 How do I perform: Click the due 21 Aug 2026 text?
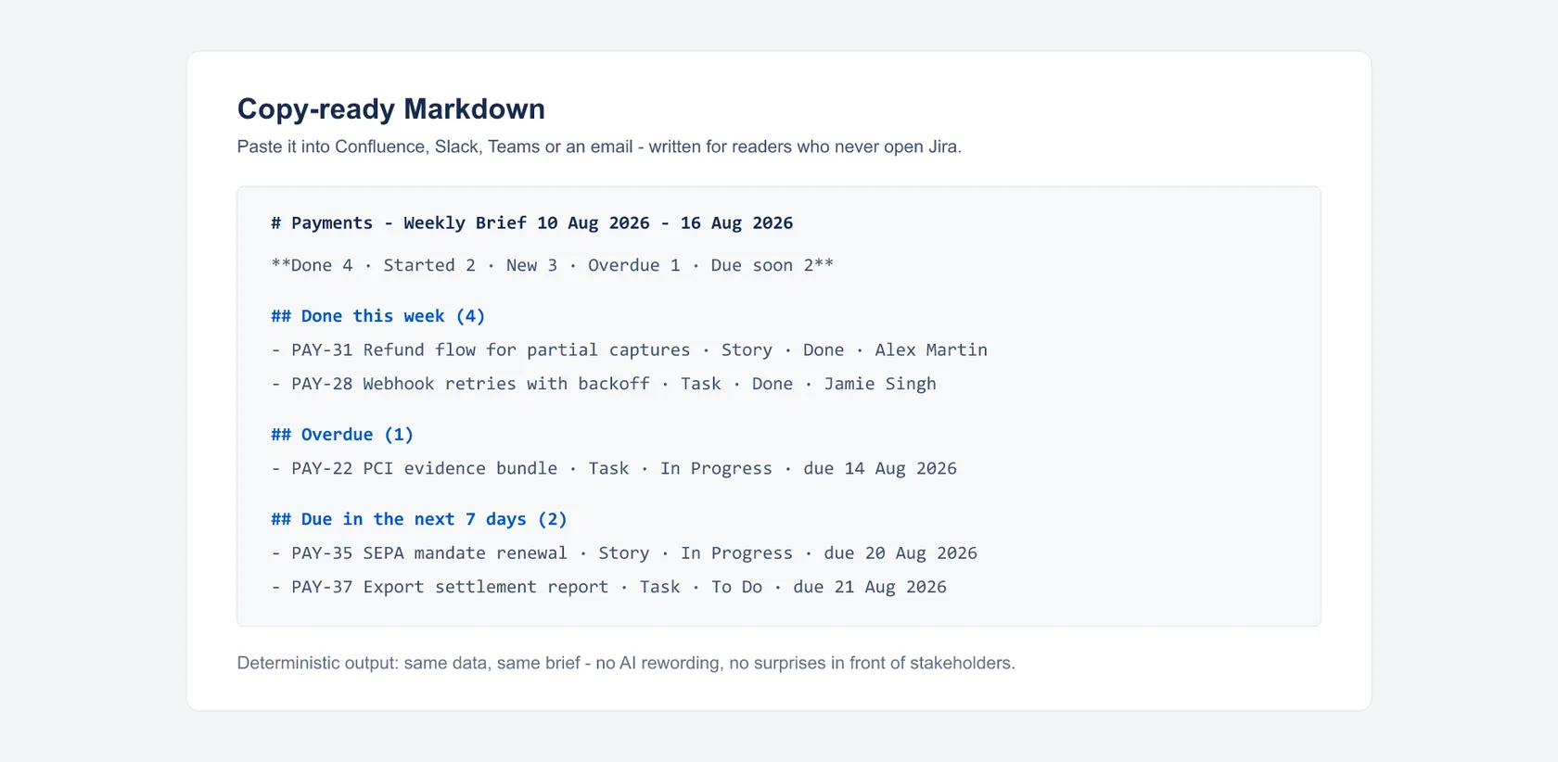click(870, 587)
